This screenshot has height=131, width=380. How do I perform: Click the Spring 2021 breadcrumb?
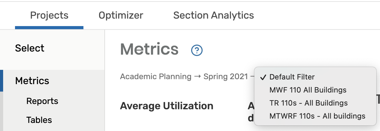point(226,76)
